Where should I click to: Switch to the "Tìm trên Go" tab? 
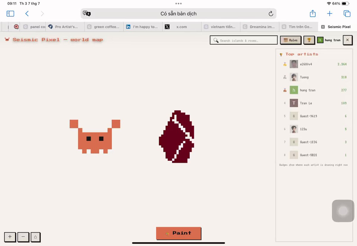click(x=299, y=27)
